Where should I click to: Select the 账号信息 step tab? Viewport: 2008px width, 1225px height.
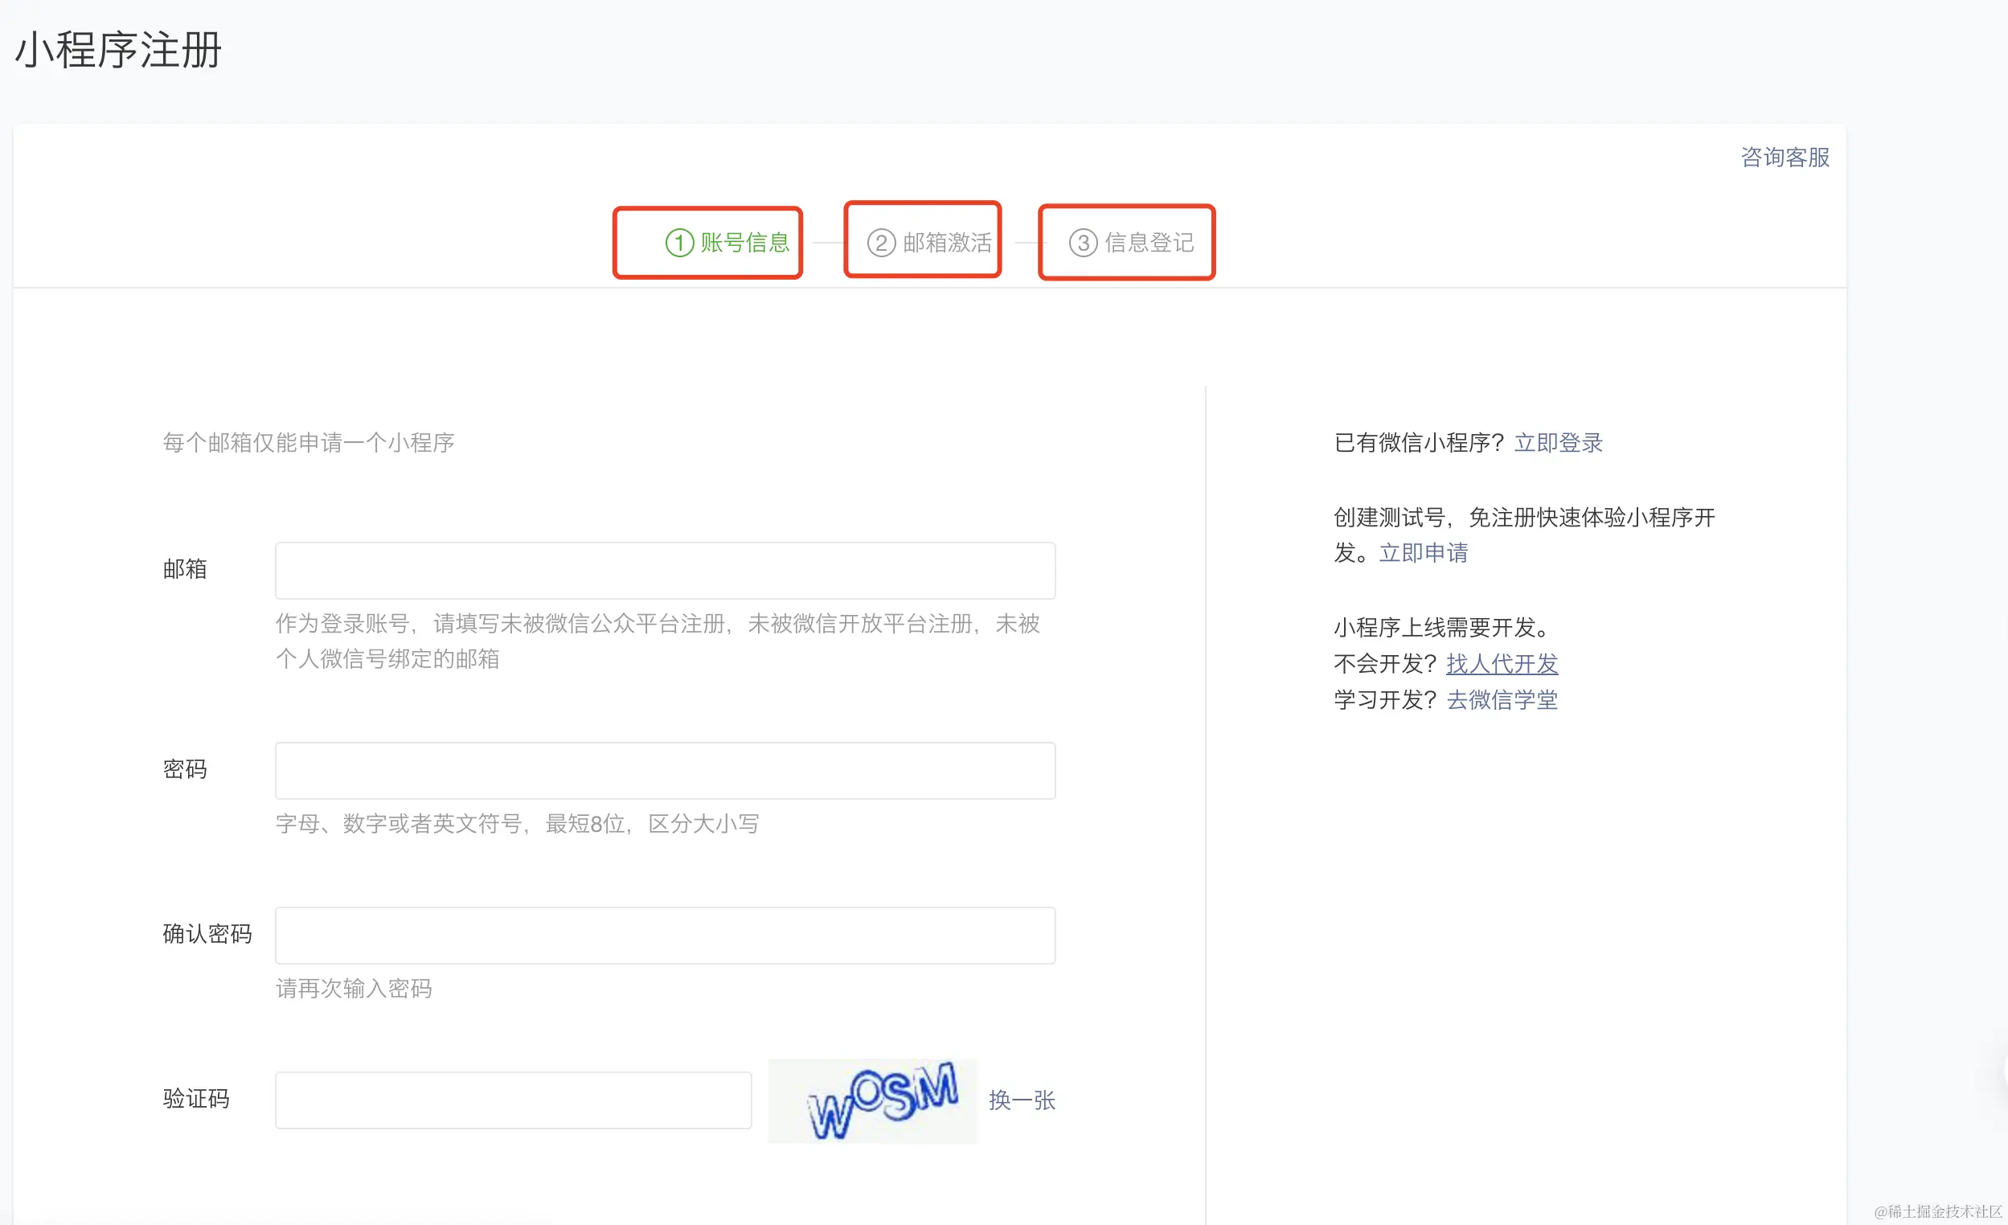click(744, 243)
